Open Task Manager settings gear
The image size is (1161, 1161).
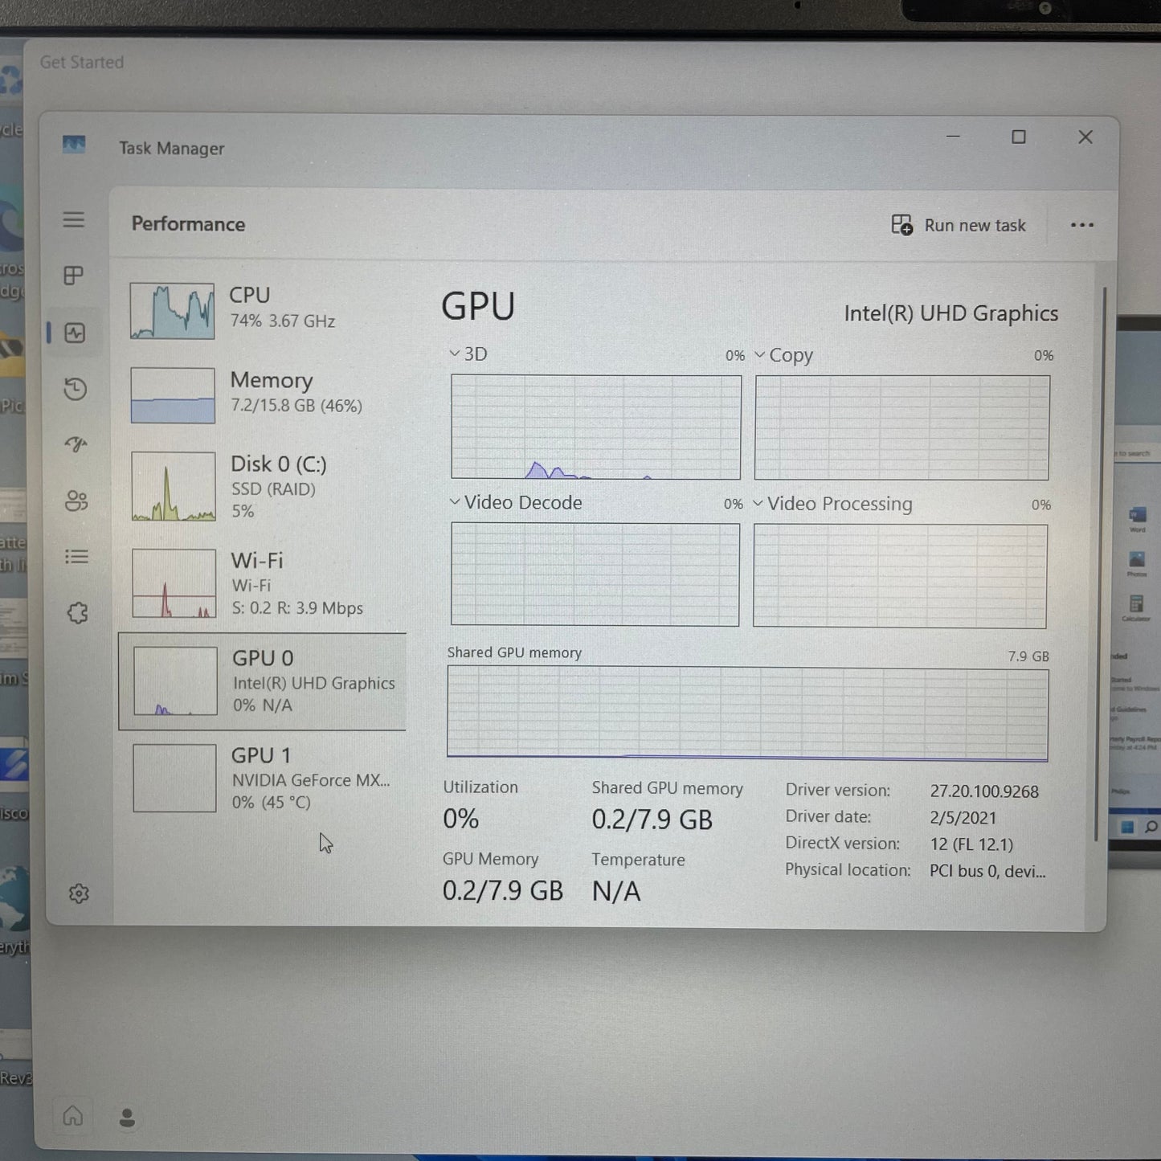tap(79, 893)
